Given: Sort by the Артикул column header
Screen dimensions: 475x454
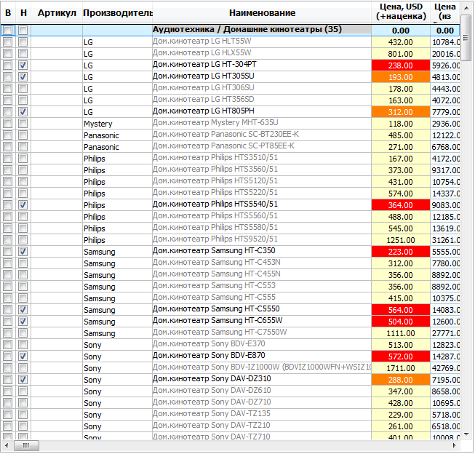Looking at the screenshot, I should click(57, 12).
